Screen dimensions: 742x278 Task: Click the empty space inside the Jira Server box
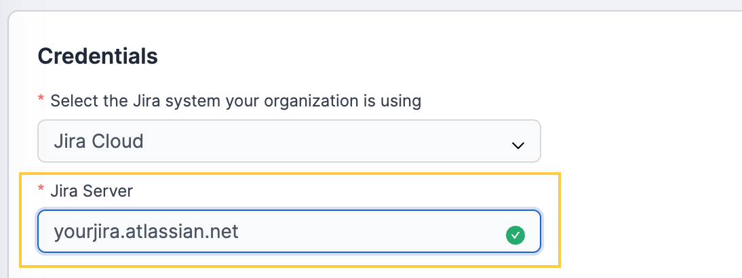[x=369, y=232]
